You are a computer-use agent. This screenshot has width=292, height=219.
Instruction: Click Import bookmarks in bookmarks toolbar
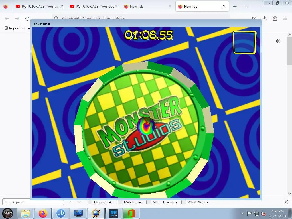pos(17,28)
